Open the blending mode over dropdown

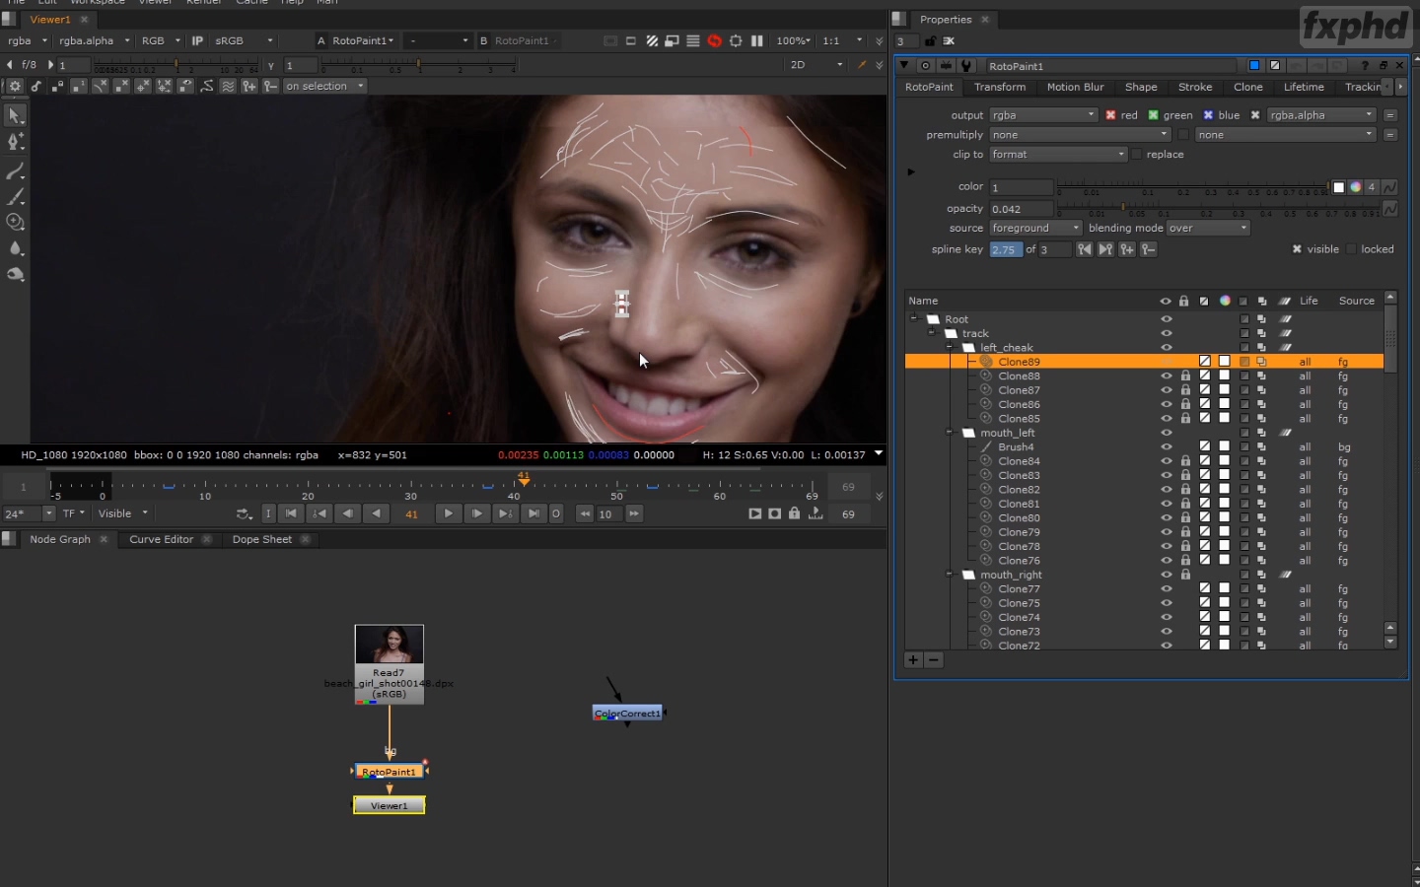(x=1209, y=228)
